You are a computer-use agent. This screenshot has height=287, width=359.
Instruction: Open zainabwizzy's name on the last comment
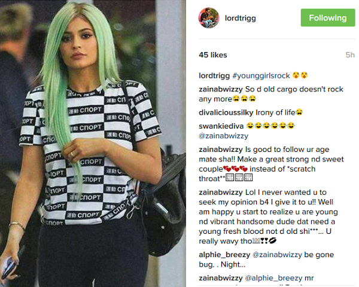coord(220,278)
